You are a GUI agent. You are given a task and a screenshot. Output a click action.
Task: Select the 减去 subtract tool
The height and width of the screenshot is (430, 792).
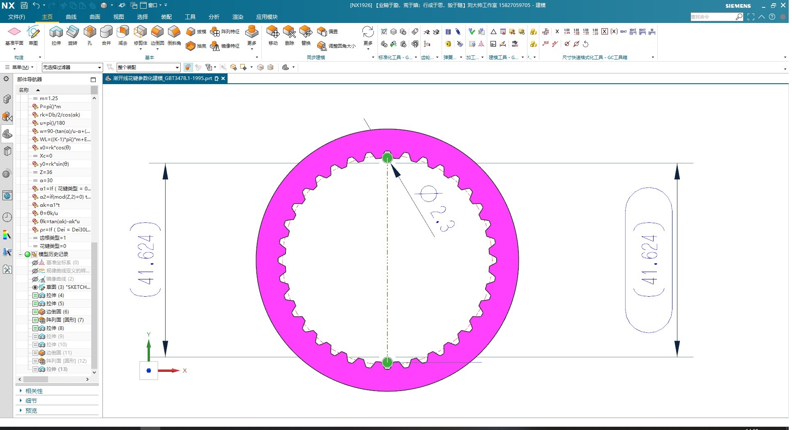[123, 35]
